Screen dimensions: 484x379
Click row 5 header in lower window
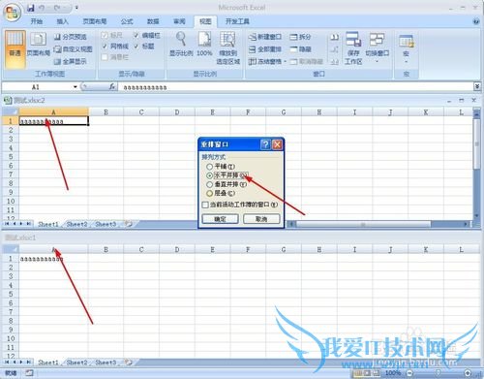(11, 294)
